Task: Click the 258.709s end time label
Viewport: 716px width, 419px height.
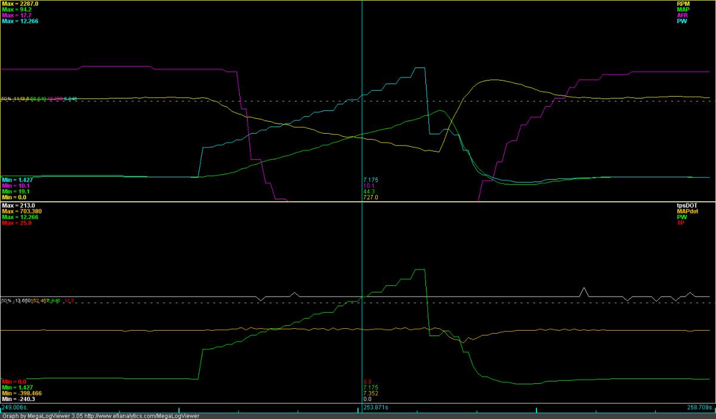Action: [700, 407]
